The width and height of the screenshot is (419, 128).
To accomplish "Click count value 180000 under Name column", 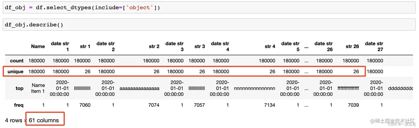I will coord(37,61).
